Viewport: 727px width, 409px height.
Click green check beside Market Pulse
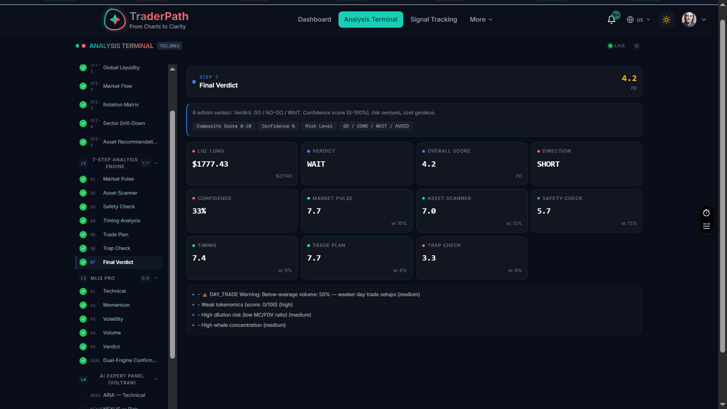pos(83,179)
